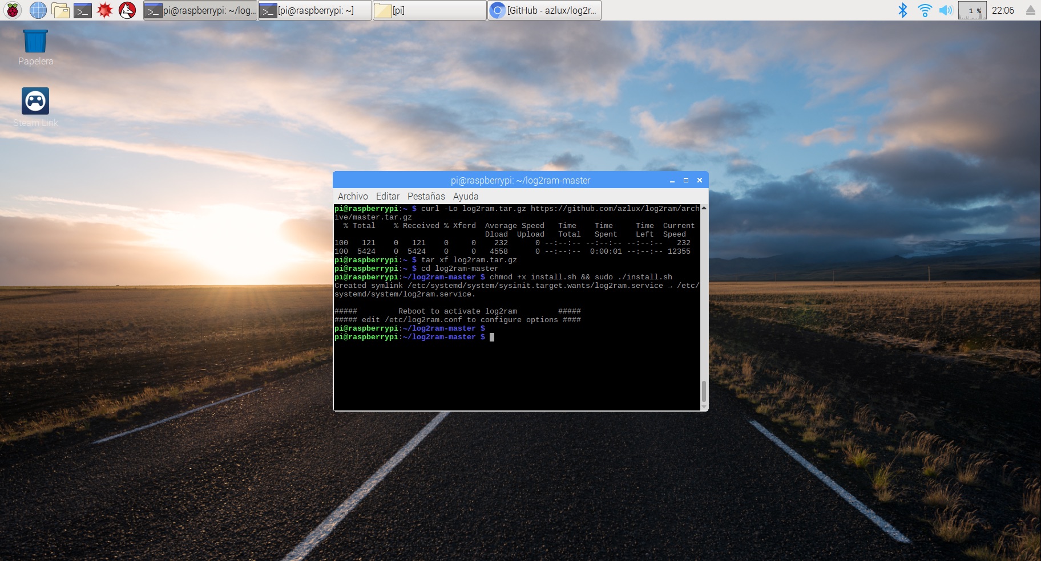This screenshot has height=561, width=1041.
Task: Switch to the [pi] file manager window
Action: click(x=430, y=10)
